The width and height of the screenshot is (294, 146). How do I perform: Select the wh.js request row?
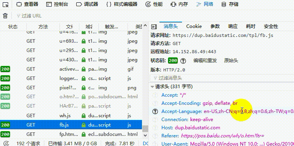point(71,116)
